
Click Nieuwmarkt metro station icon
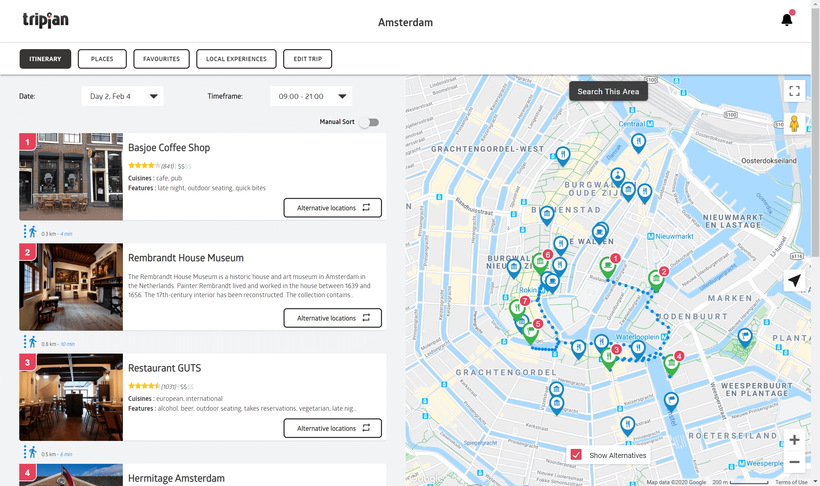point(651,236)
